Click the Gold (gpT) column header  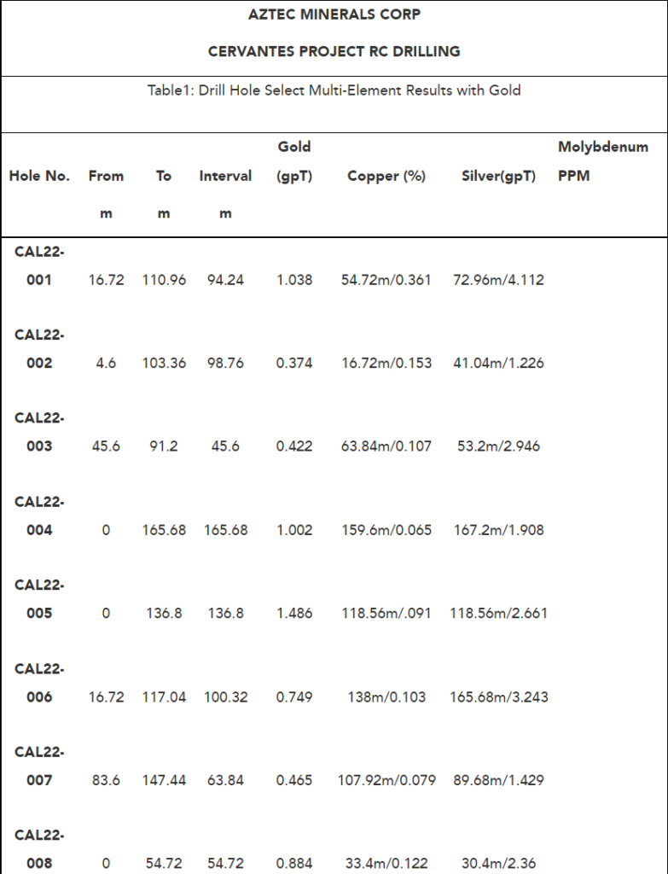(x=294, y=161)
